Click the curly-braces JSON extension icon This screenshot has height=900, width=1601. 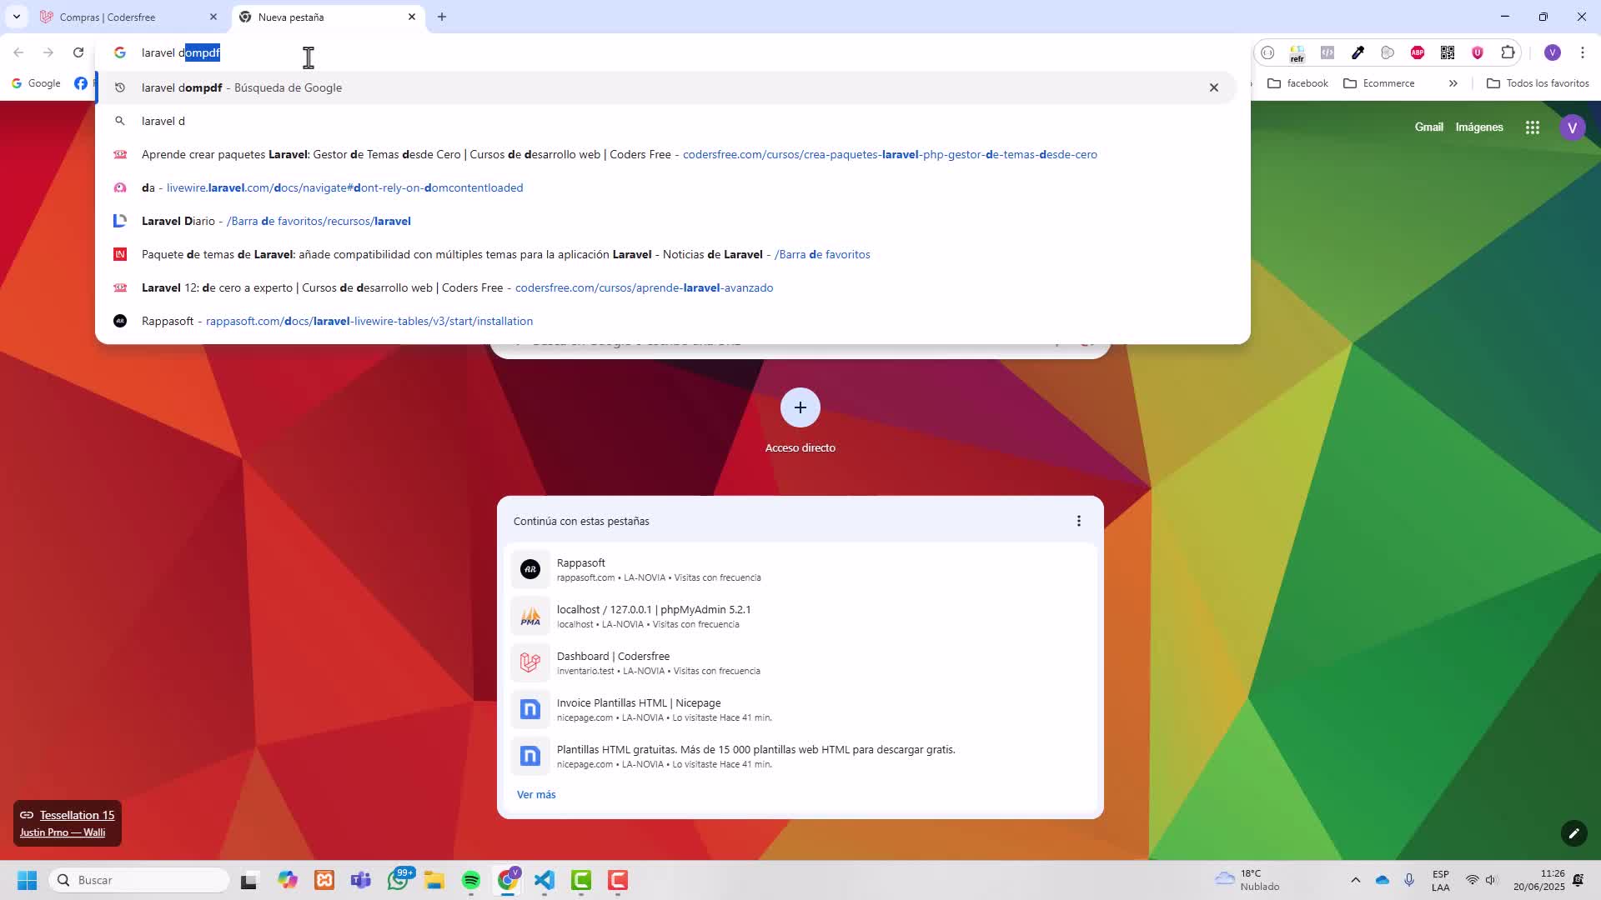1267,52
